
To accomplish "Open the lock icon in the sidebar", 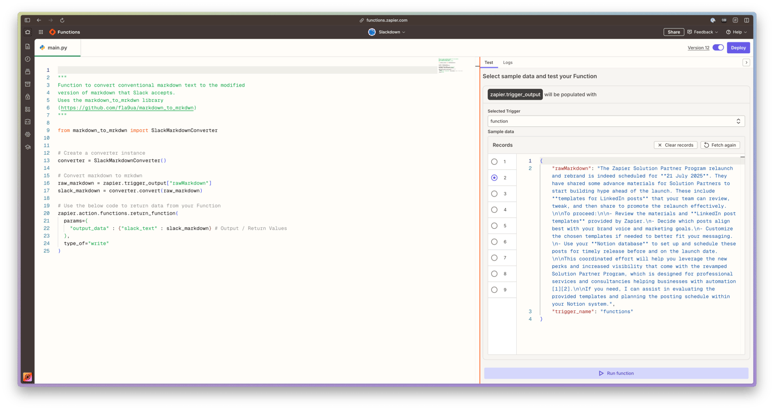I will click(27, 97).
